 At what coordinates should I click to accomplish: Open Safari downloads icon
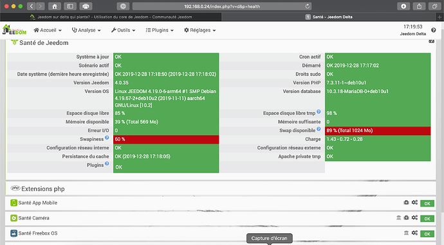point(403,6)
